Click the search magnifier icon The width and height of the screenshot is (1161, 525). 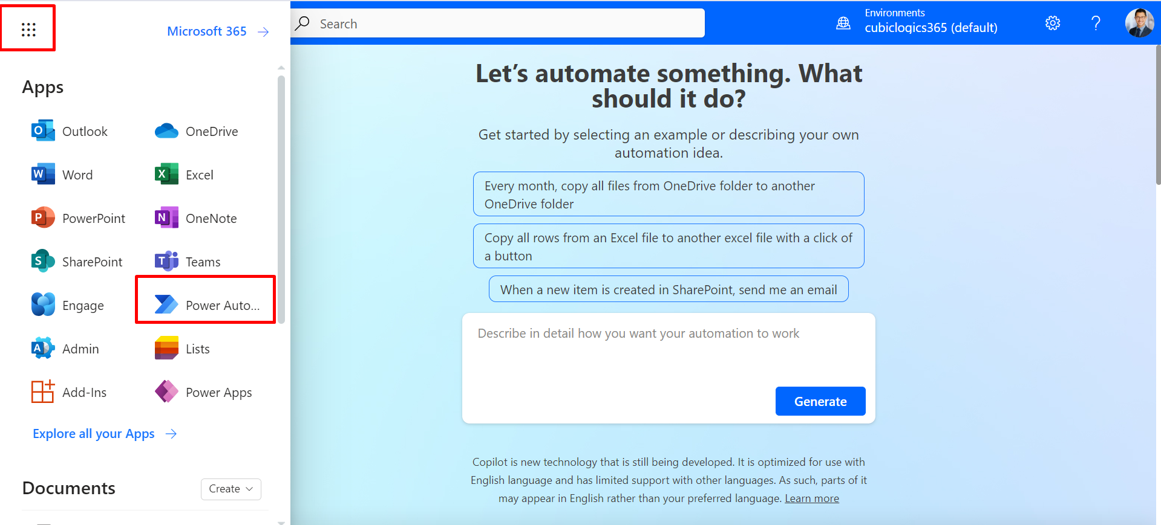coord(303,24)
